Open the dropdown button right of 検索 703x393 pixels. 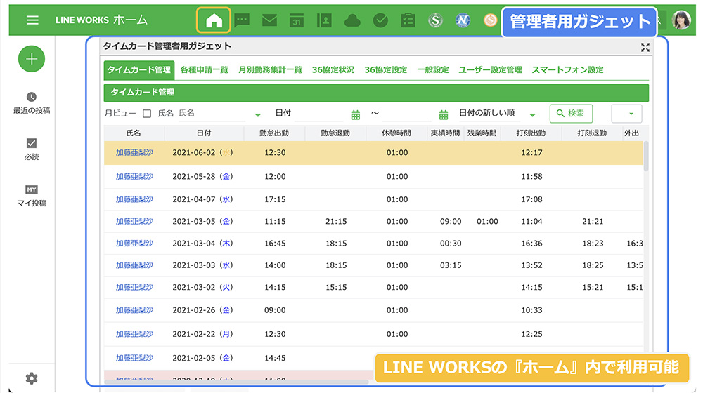[627, 114]
